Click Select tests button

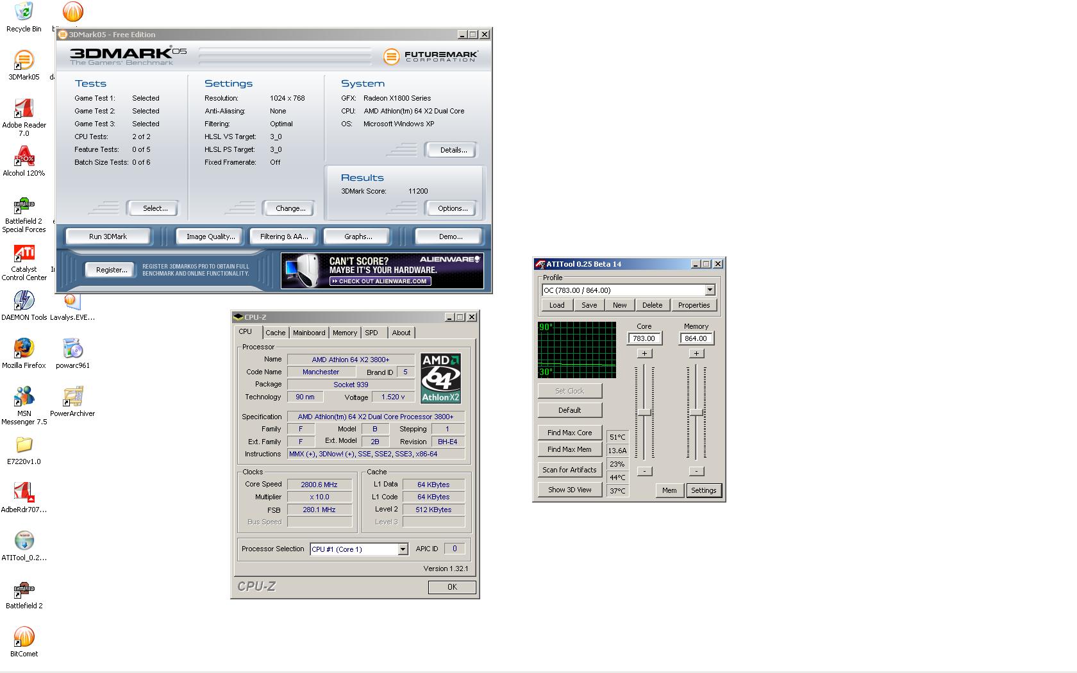pos(154,208)
